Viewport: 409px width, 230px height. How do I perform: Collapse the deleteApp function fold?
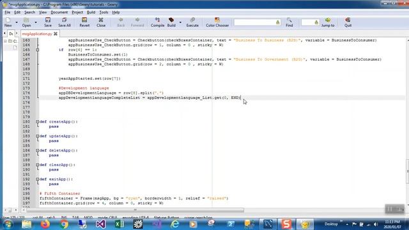38,150
